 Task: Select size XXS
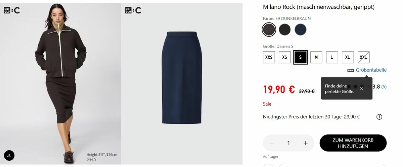coord(269,57)
